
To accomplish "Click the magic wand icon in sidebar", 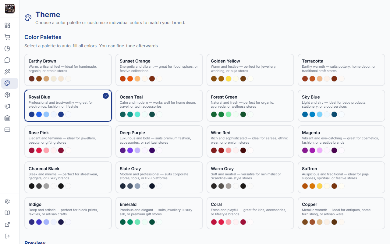I will [7, 72].
